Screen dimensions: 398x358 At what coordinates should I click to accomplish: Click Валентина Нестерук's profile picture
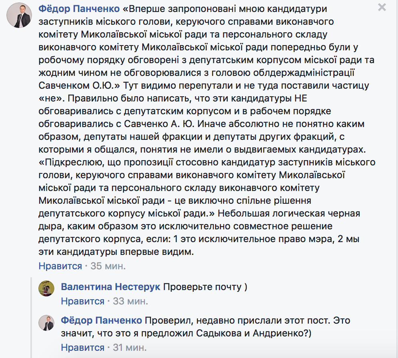coord(46,288)
